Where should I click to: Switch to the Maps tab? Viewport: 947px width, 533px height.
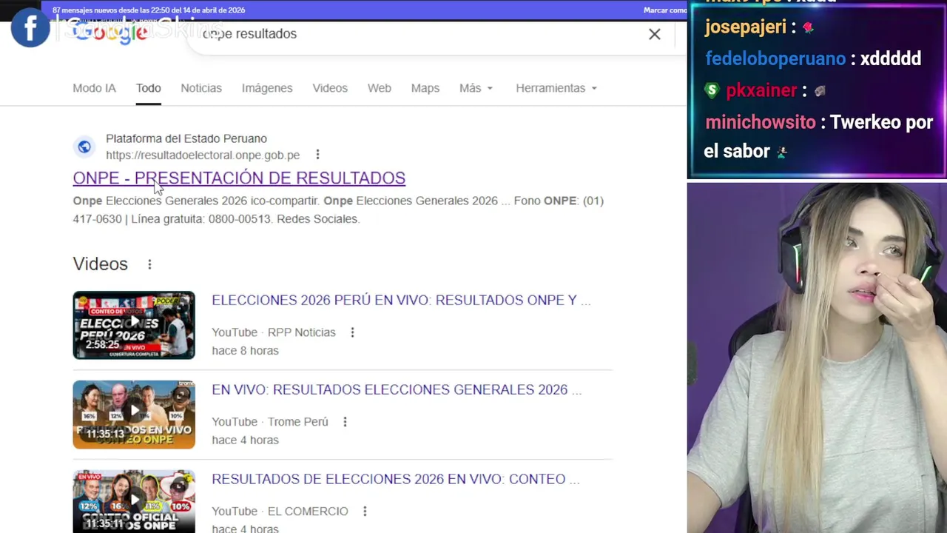point(425,88)
